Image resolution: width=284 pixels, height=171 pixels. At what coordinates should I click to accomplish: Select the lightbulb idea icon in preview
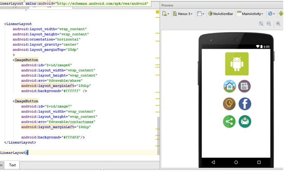pos(229,104)
